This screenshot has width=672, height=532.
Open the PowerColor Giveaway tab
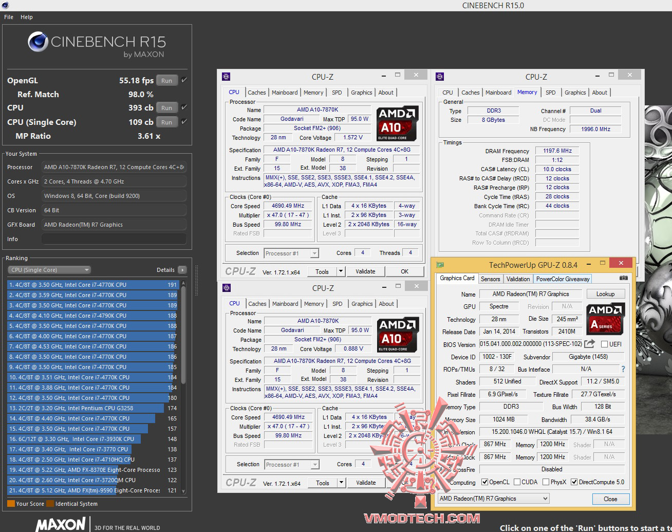[563, 279]
